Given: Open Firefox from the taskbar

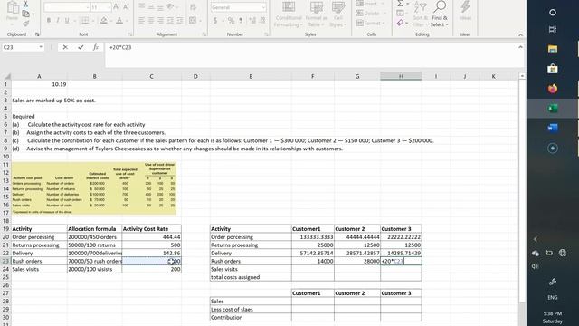Looking at the screenshot, I should coord(553,89).
